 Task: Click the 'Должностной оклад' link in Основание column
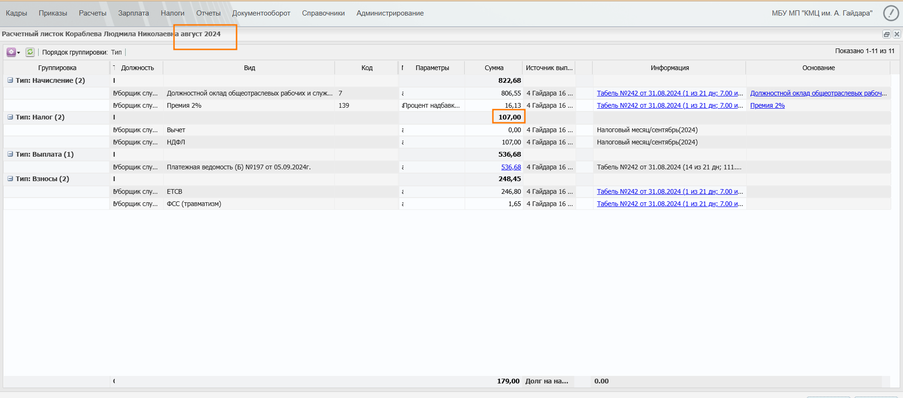(x=818, y=93)
